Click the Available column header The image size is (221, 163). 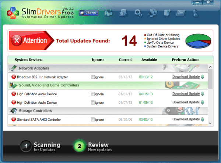(149, 60)
